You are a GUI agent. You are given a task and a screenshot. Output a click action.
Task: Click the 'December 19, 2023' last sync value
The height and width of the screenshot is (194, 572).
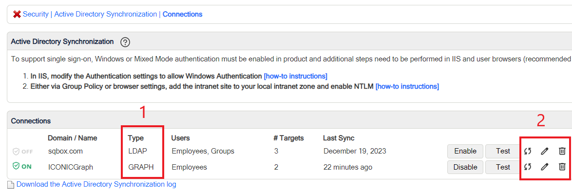355,151
